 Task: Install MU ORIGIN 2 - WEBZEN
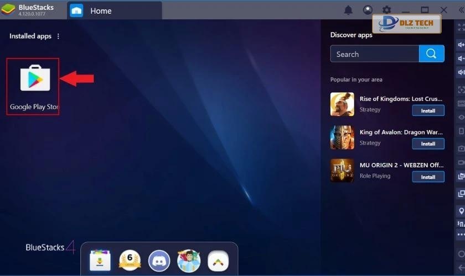coord(428,177)
